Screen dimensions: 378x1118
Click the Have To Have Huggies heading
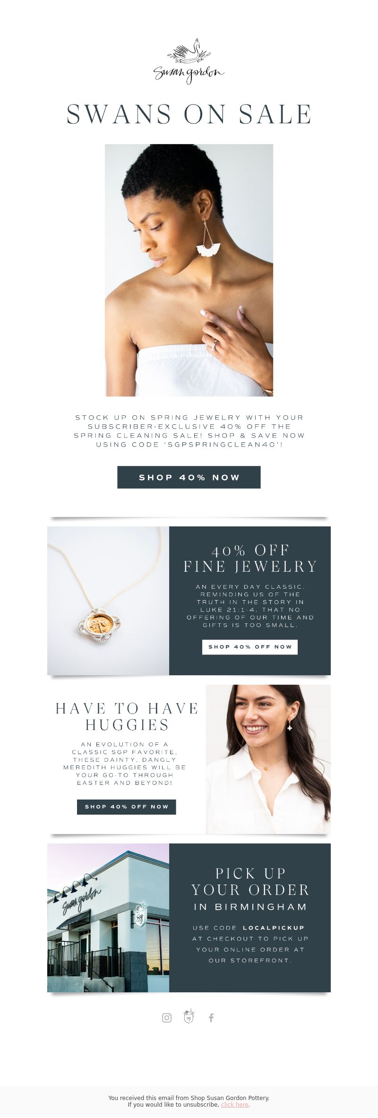click(127, 716)
